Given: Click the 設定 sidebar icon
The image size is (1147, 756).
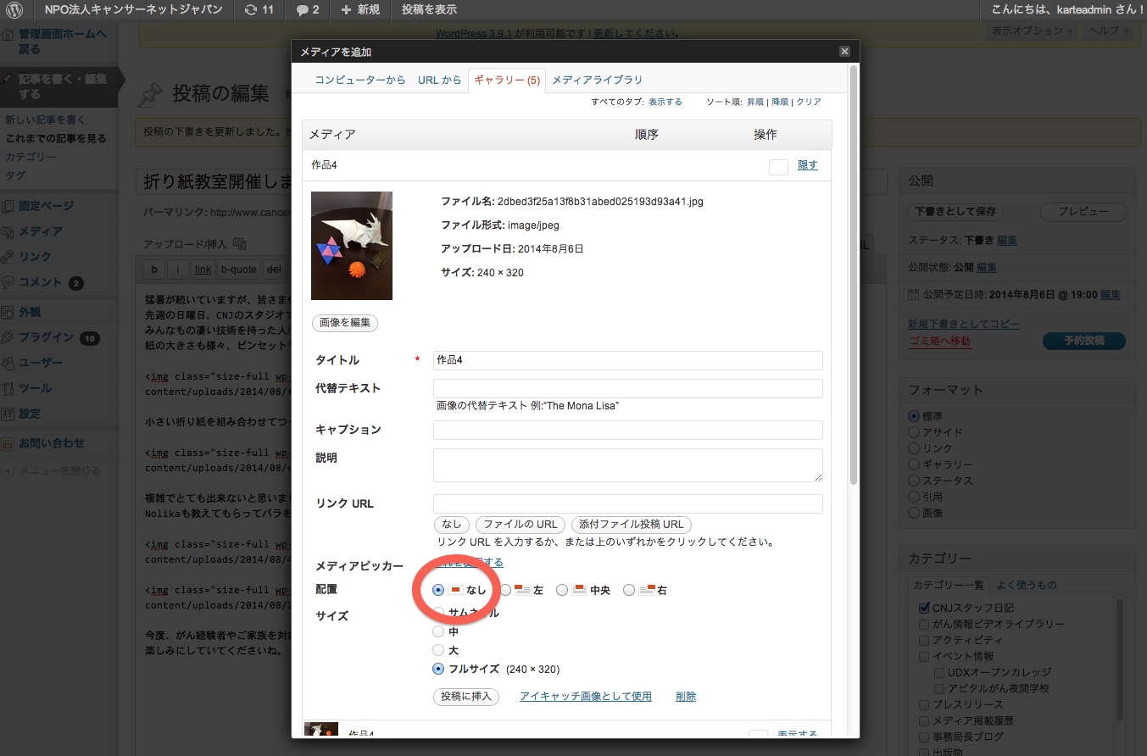Looking at the screenshot, I should (x=8, y=414).
